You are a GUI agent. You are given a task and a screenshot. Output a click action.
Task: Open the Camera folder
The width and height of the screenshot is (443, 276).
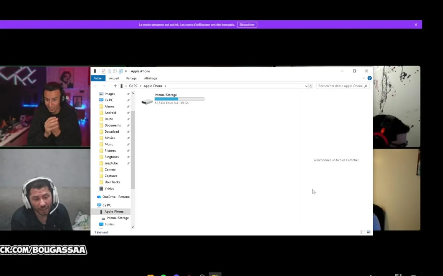(110, 169)
